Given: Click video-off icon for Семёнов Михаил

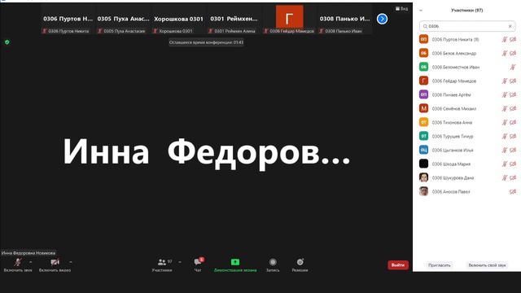Looking at the screenshot, I should point(513,108).
